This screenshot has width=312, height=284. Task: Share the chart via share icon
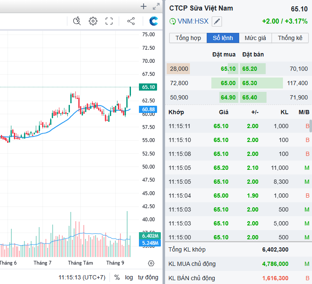pyautogui.click(x=131, y=21)
